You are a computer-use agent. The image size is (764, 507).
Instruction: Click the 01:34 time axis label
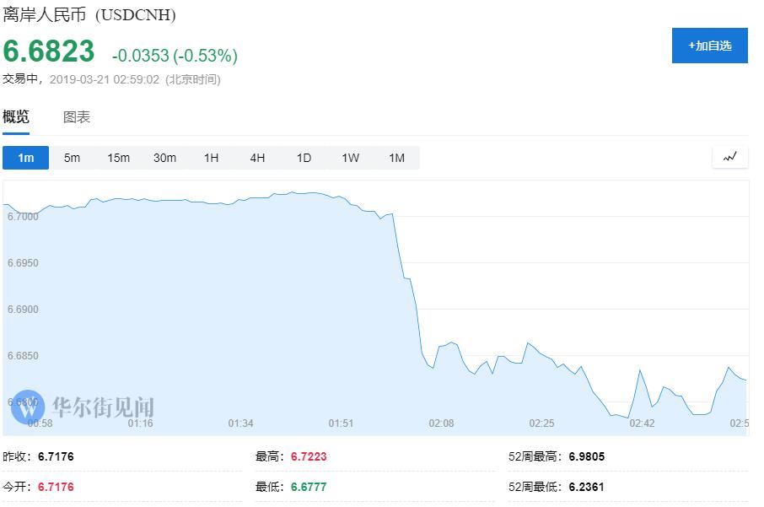coord(240,423)
